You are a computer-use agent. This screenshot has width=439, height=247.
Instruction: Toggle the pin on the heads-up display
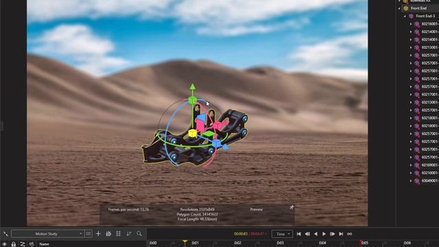(x=292, y=207)
